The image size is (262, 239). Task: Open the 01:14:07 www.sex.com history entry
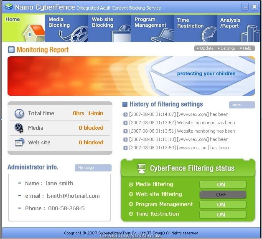tap(179, 115)
